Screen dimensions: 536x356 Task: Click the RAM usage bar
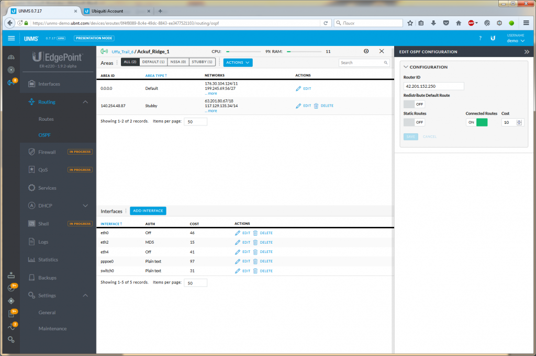(304, 52)
